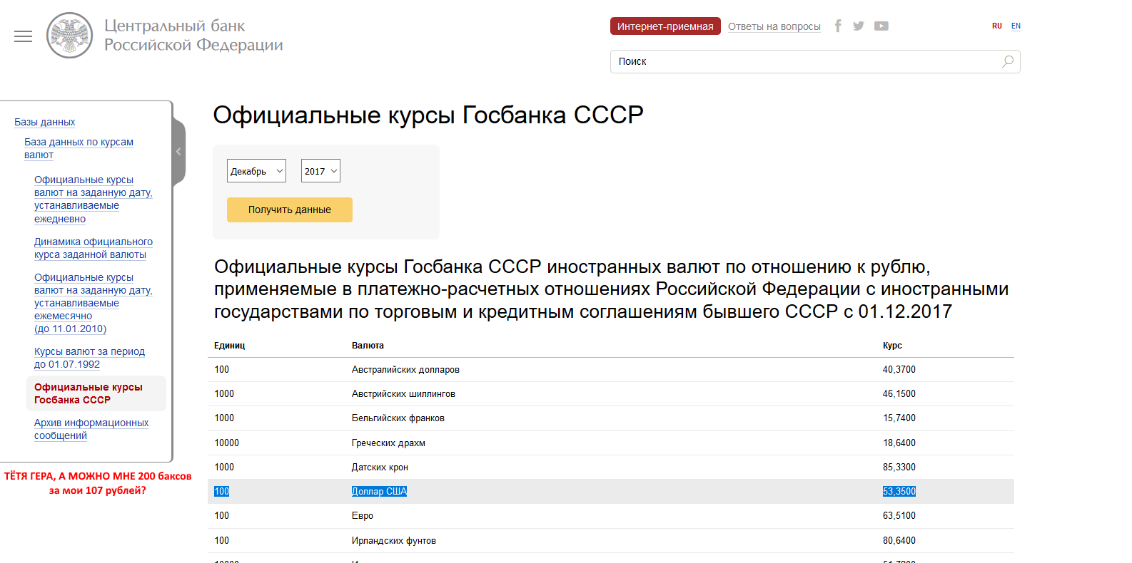Click the Австралийских долларов cell
The image size is (1132, 563).
[405, 369]
